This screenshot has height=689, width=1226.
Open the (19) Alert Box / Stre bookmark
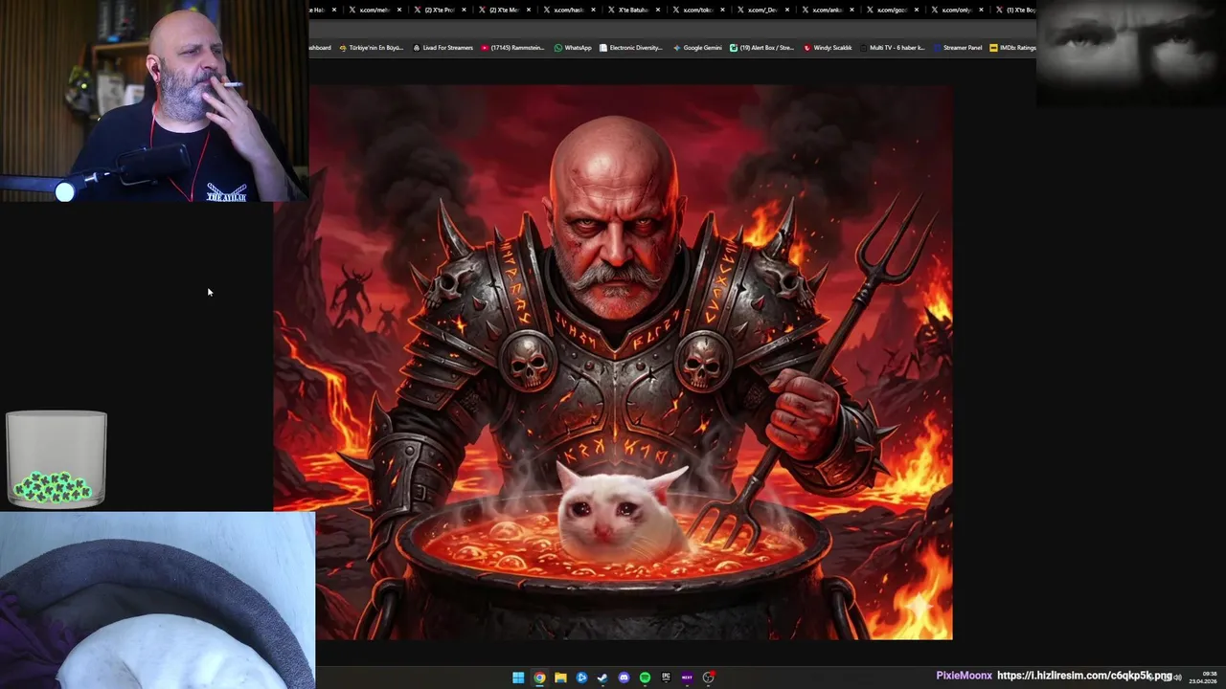762,48
